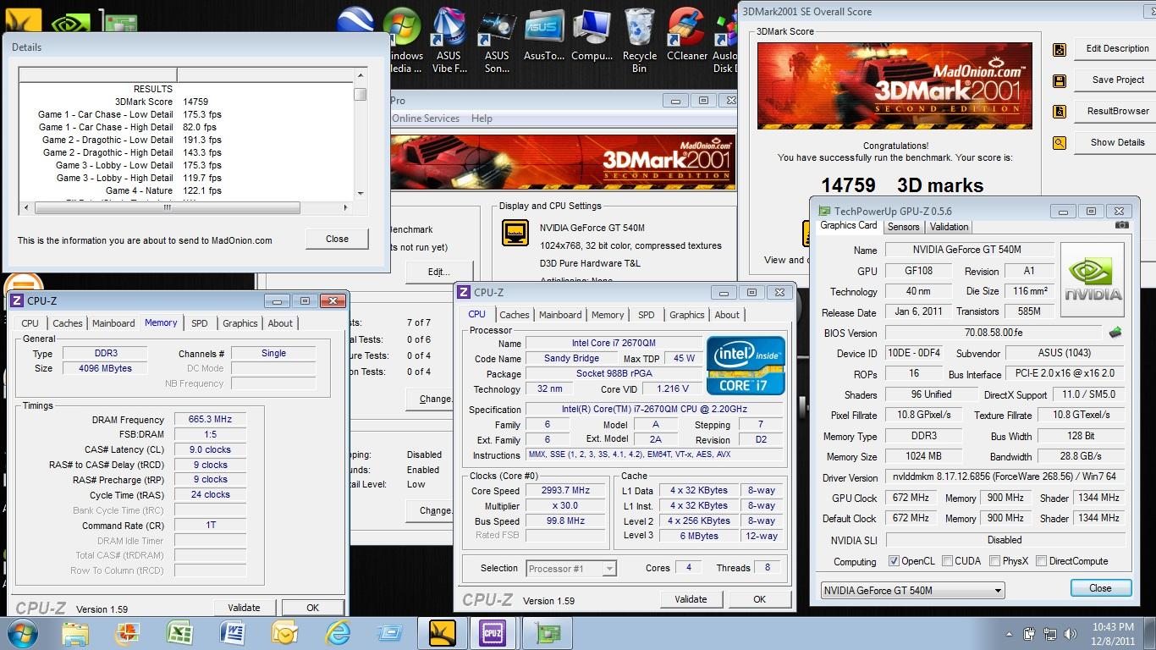Switch to the Sensors tab in GPU-Z
Image resolution: width=1156 pixels, height=650 pixels.
[903, 227]
